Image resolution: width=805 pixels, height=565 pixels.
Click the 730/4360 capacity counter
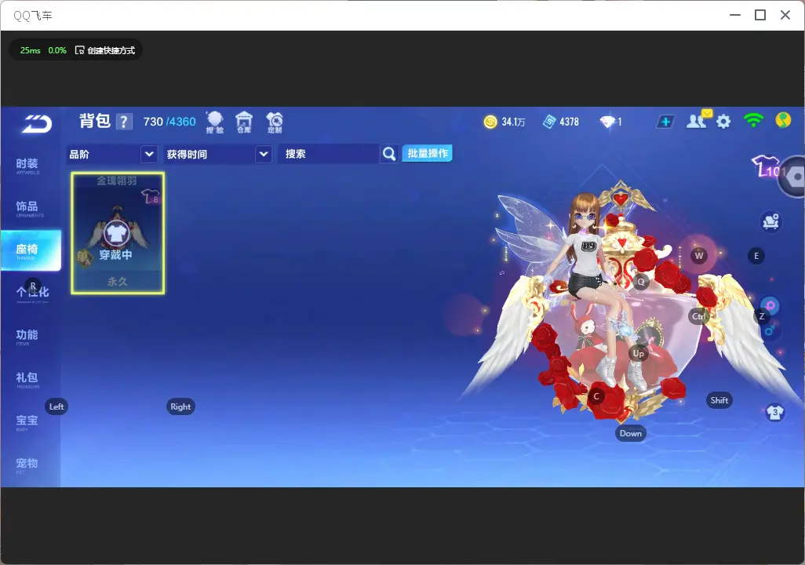(169, 122)
